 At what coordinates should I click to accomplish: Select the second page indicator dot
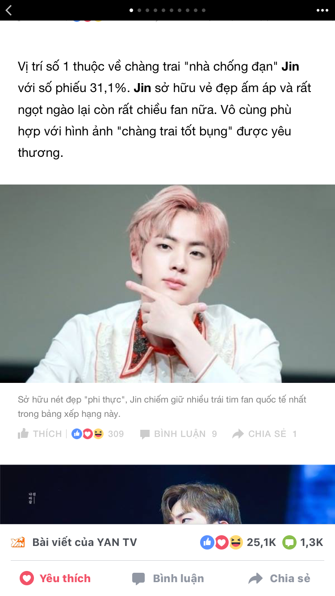pyautogui.click(x=139, y=10)
